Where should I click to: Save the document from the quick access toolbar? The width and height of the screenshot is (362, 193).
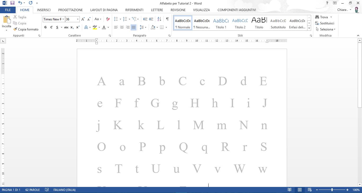(x=12, y=3)
